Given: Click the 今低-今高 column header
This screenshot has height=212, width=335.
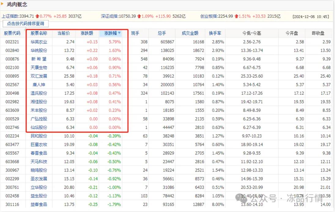Looking at the screenshot, I should 252,33.
